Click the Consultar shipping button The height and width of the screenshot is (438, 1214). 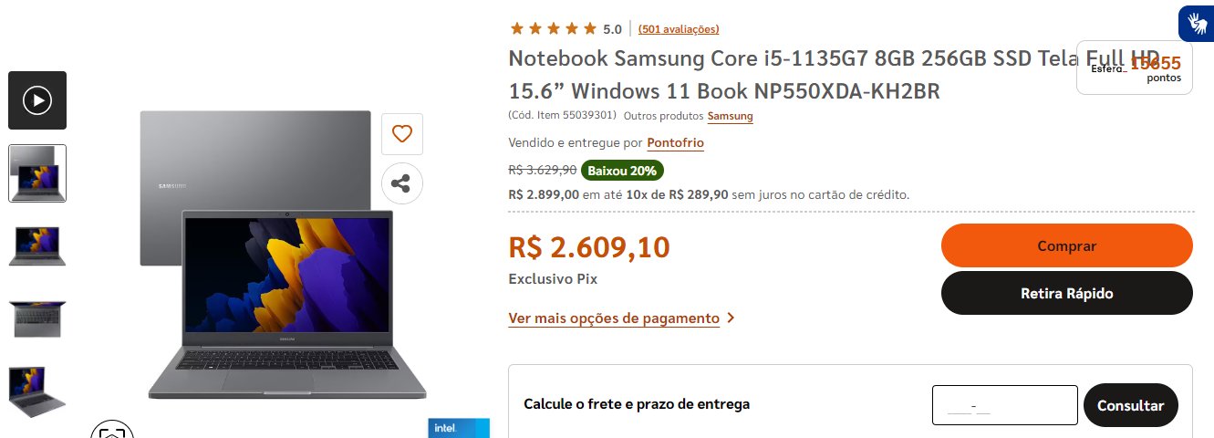click(1131, 405)
